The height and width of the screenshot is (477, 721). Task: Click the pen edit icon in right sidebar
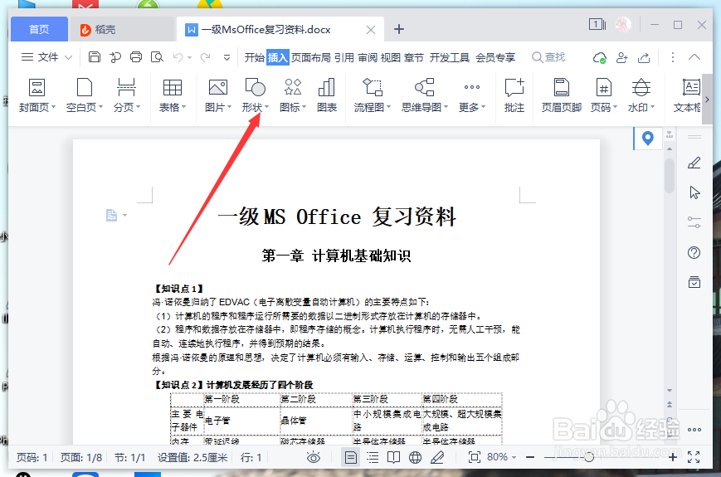694,163
